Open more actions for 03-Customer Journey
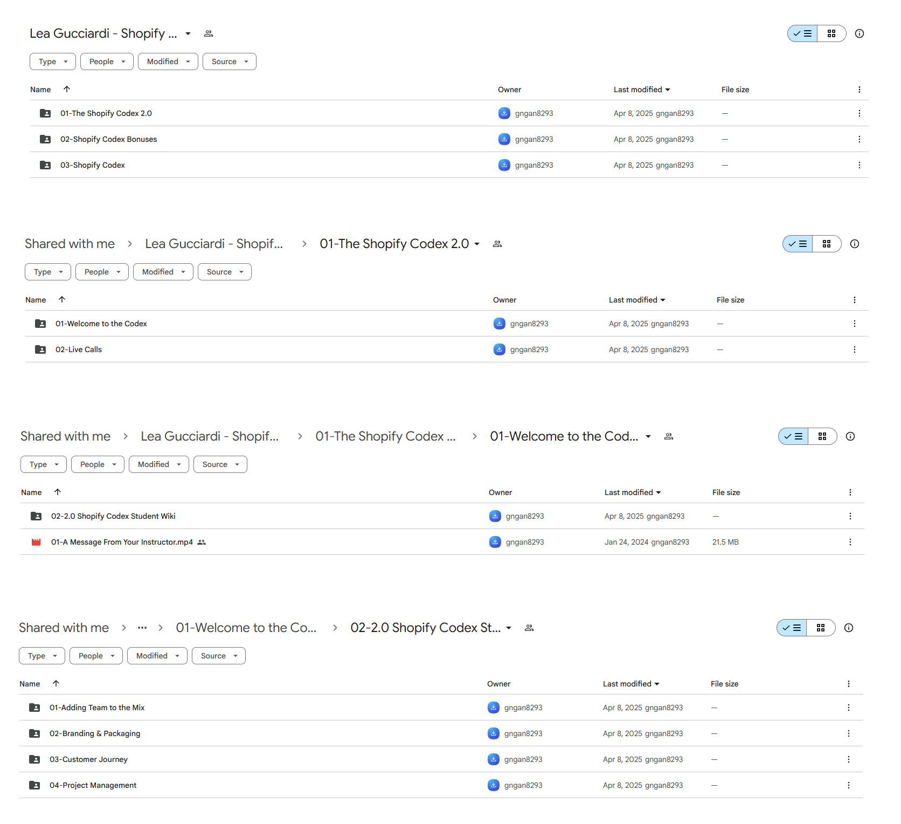Image resolution: width=901 pixels, height=824 pixels. pyautogui.click(x=848, y=759)
